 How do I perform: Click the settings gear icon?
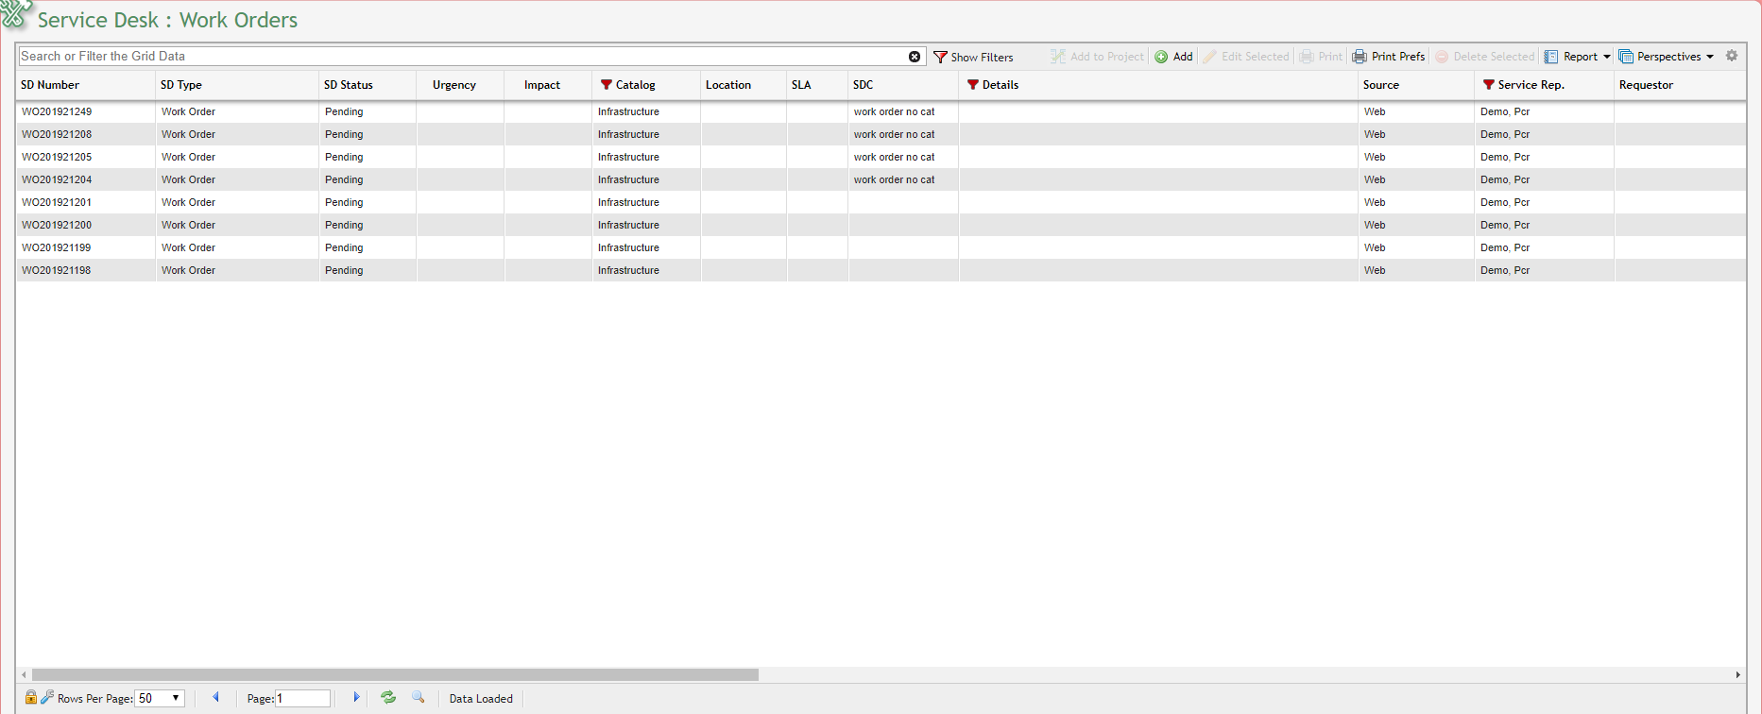coord(1731,56)
